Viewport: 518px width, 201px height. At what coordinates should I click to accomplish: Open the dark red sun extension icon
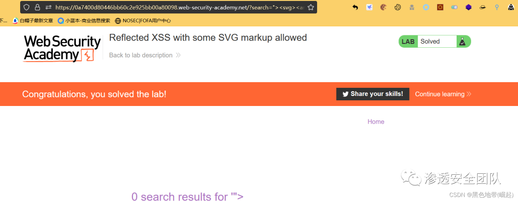point(440,7)
